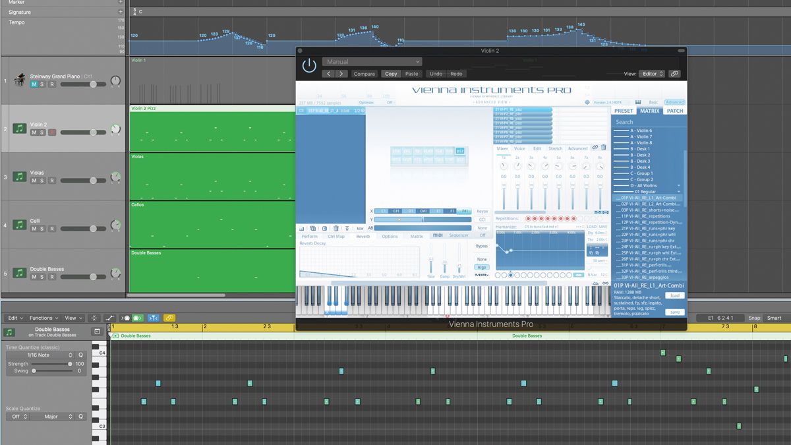Click the Compare button in the plugin header
The height and width of the screenshot is (445, 791).
click(365, 73)
